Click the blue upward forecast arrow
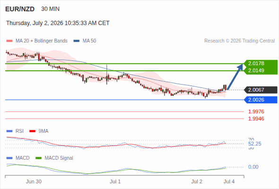The width and height of the screenshot is (279, 189). tap(235, 77)
